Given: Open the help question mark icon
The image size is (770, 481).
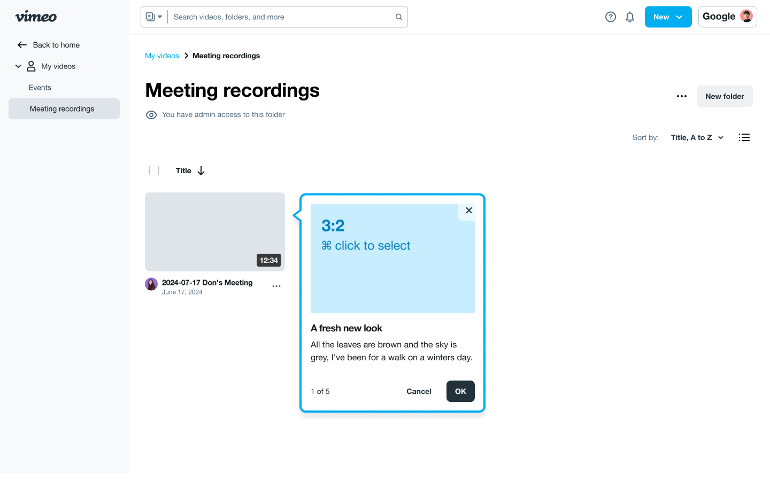Looking at the screenshot, I should pos(610,17).
